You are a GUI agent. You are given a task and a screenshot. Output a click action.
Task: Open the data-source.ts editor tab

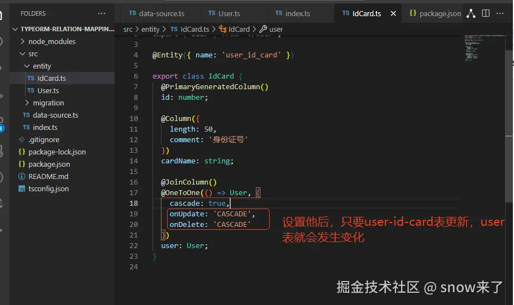pos(156,13)
